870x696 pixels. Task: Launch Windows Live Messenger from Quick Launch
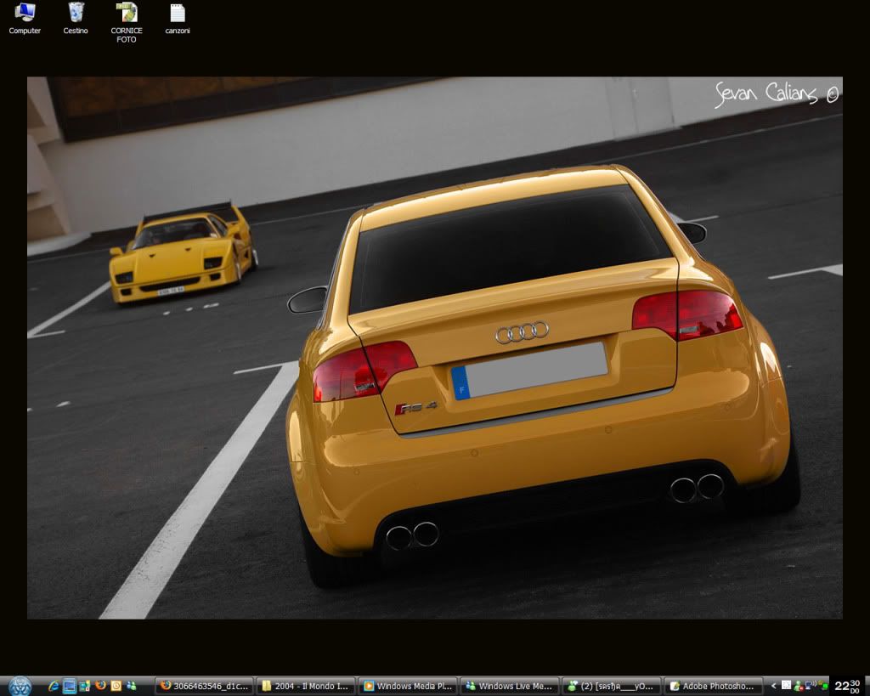click(x=132, y=686)
